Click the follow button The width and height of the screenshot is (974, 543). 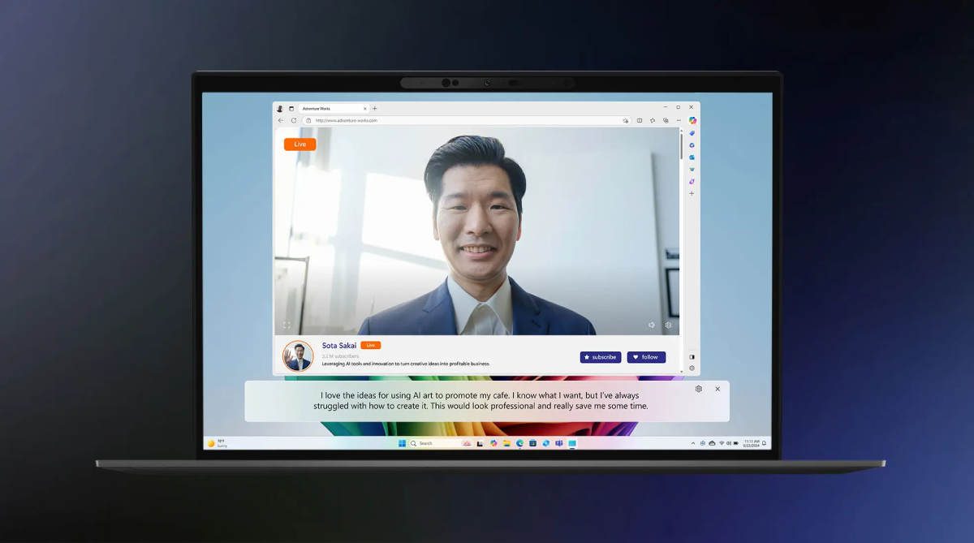(x=646, y=357)
